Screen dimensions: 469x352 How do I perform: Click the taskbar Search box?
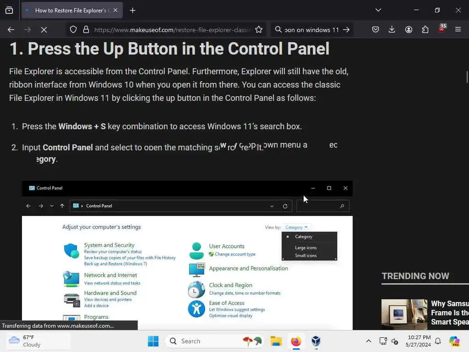(215, 341)
